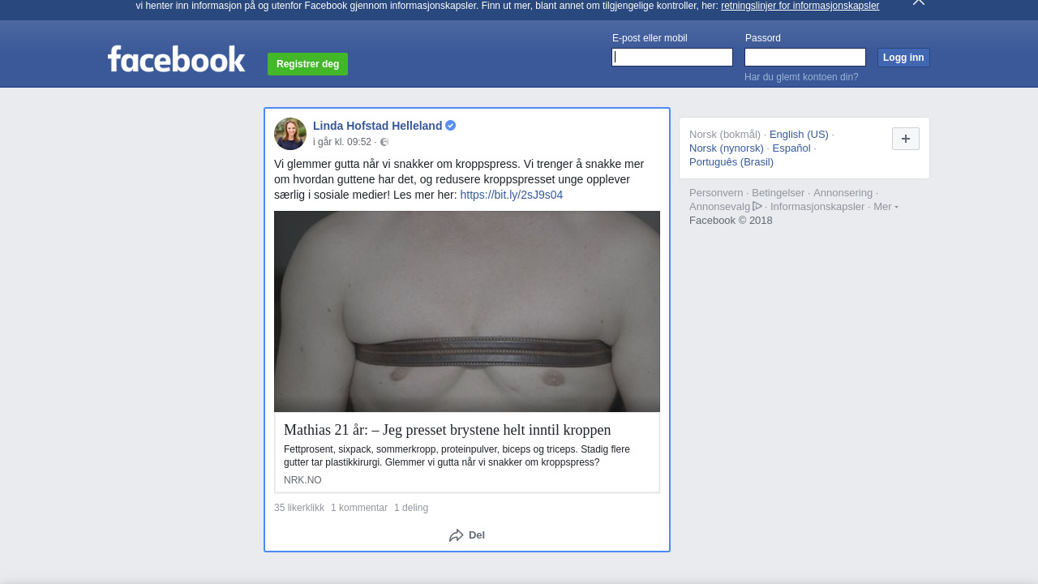Expand the Mer footer dropdown
This screenshot has height=584, width=1038.
(886, 206)
